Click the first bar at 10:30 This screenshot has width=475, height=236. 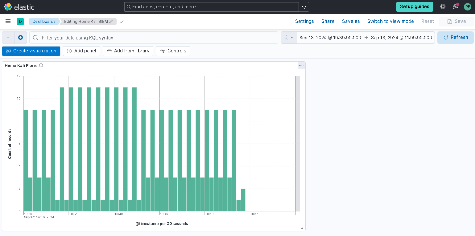click(26, 161)
